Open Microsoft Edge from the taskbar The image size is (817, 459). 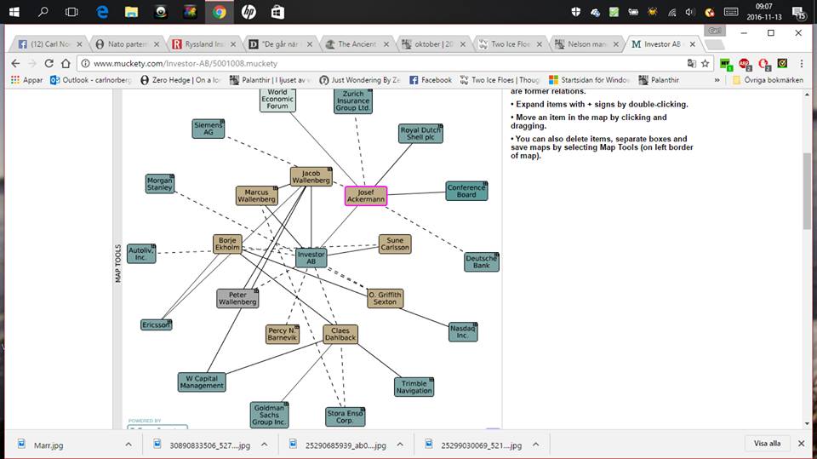(102, 12)
